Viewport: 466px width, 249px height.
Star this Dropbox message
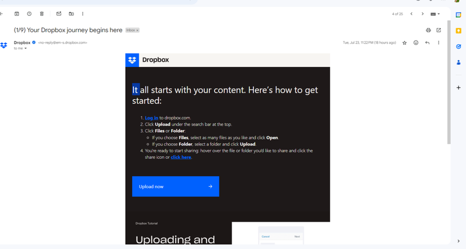pyautogui.click(x=404, y=42)
